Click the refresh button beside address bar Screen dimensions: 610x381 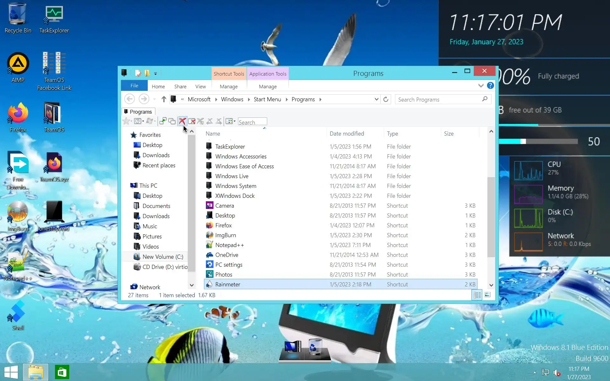tap(386, 99)
